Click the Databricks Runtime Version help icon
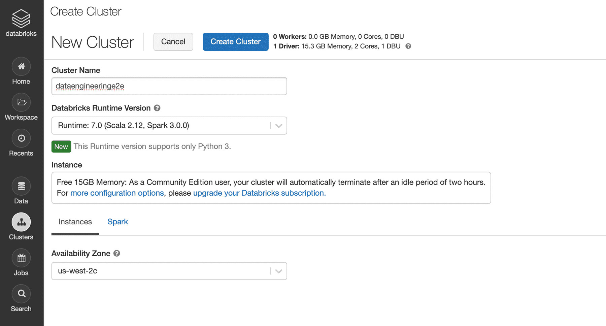606x326 pixels. tap(157, 108)
